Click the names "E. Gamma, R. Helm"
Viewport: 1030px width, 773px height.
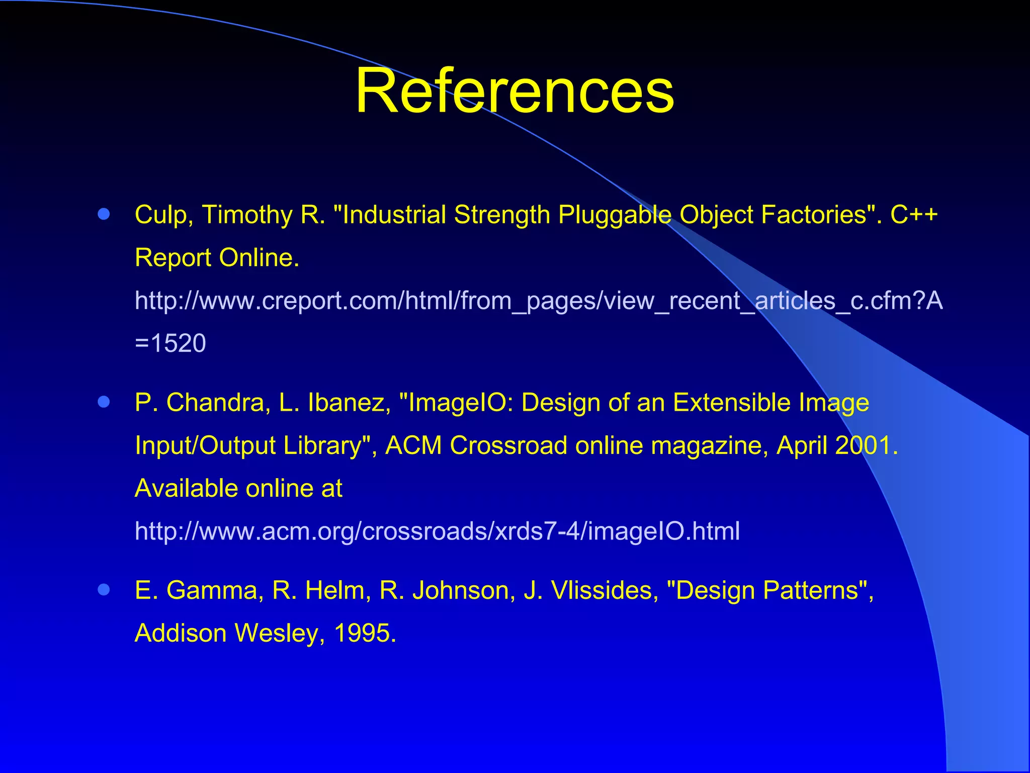point(252,590)
